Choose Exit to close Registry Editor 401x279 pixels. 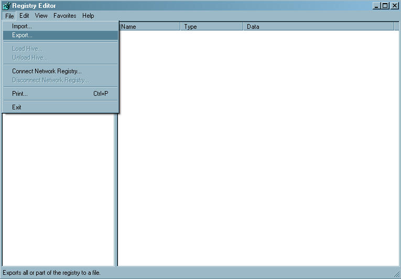click(x=60, y=107)
